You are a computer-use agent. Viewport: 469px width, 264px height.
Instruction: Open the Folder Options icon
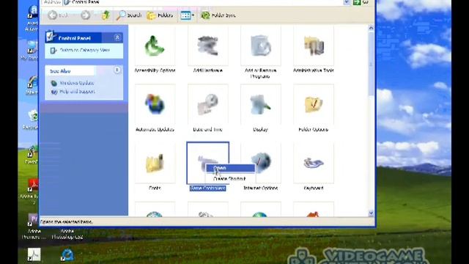coord(314,104)
